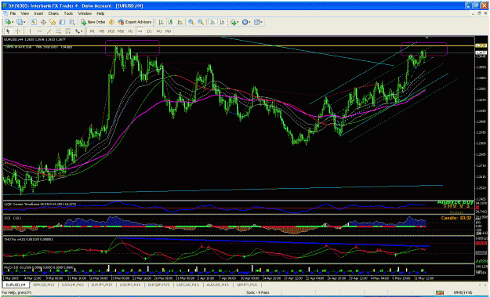Expand the New Chart dropdown arrow
490x297 pixels.
coord(13,22)
